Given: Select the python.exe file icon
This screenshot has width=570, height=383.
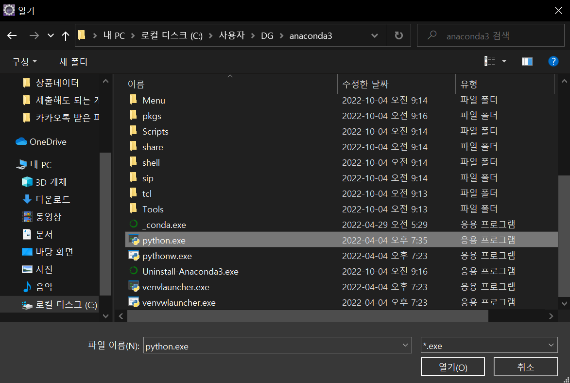Looking at the screenshot, I should 134,240.
